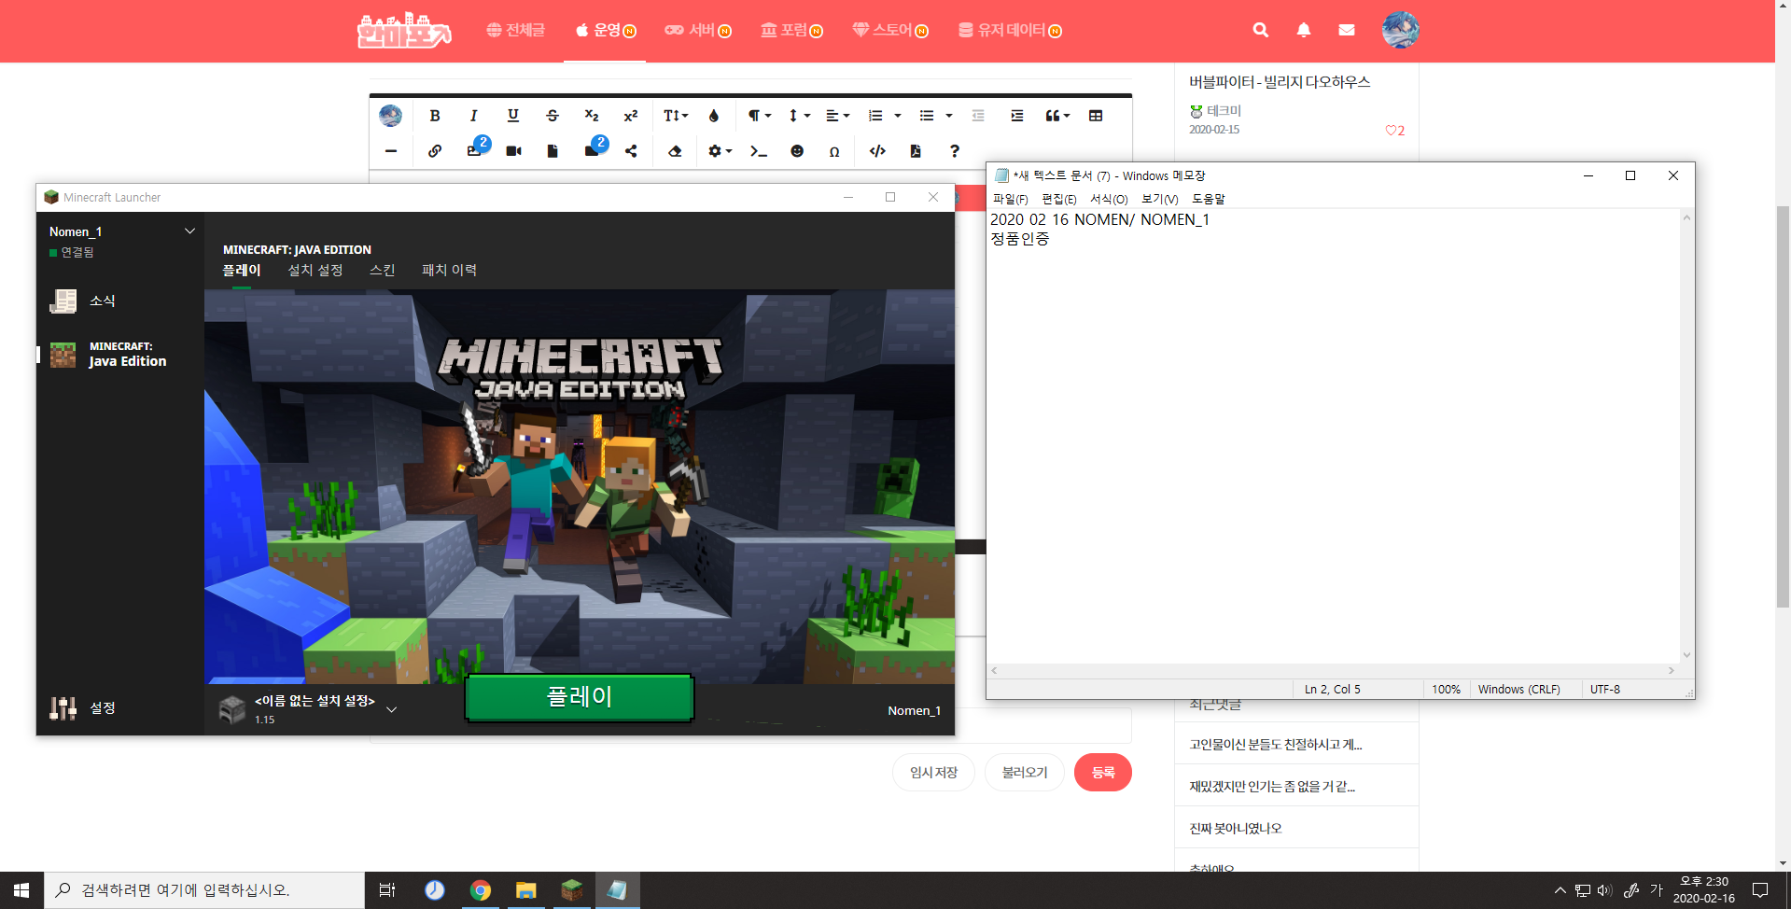The height and width of the screenshot is (909, 1791).
Task: Click 임시저장 button
Action: (x=933, y=772)
